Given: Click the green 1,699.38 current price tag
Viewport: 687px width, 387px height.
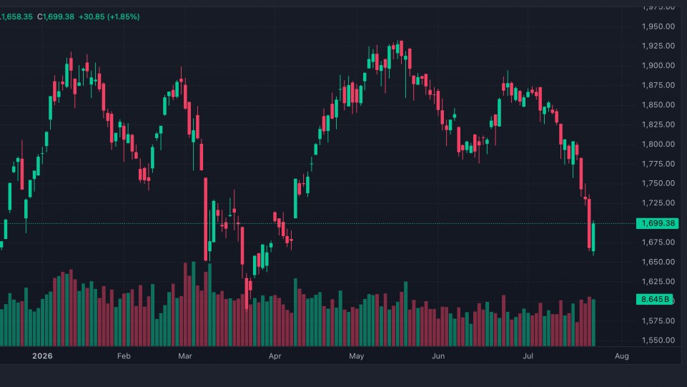Looking at the screenshot, I should [x=657, y=223].
